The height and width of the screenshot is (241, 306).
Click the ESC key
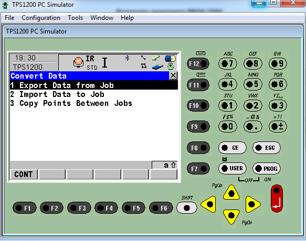[267, 148]
